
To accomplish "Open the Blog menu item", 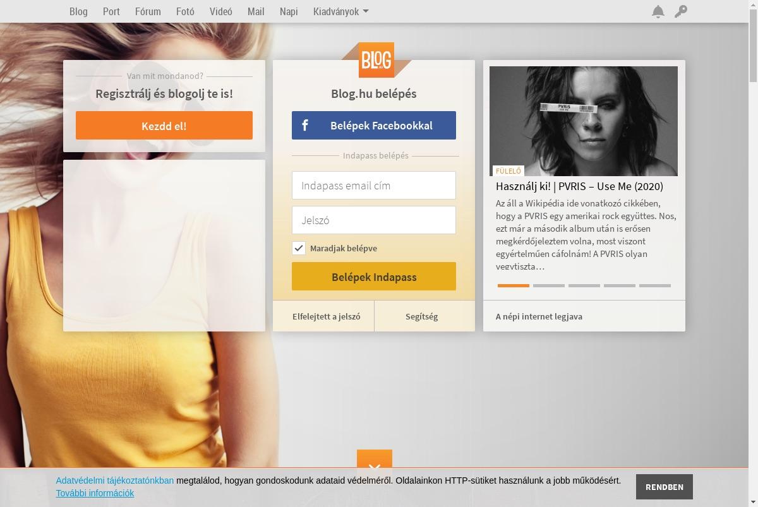I will click(x=78, y=11).
